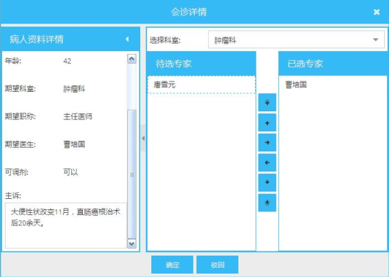Image resolution: width=389 pixels, height=277 pixels.
Task: Click the scrollbar down arrow in patient details
Action: point(131,244)
